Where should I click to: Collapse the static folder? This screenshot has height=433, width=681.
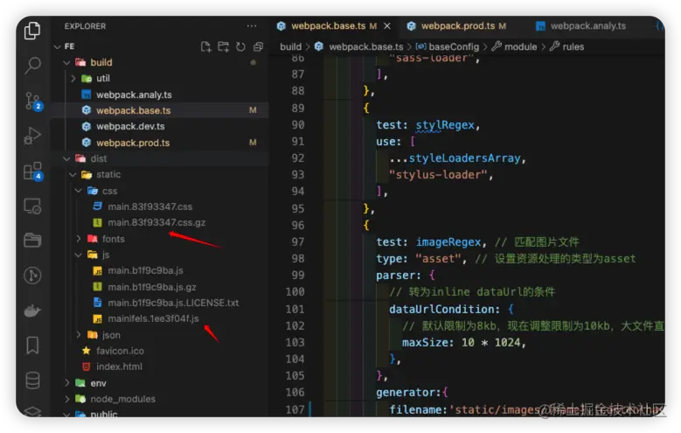click(x=73, y=175)
